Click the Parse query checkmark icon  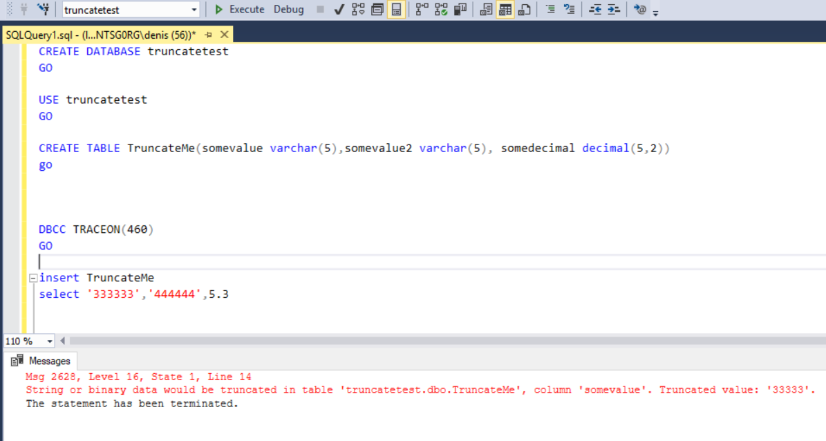339,9
